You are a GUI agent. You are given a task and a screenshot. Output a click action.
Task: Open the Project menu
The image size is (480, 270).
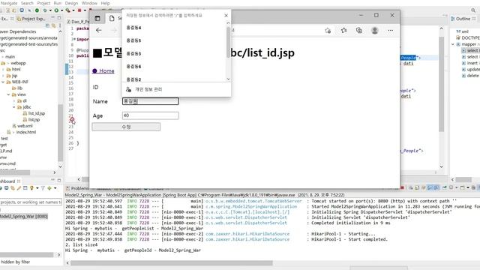(x=43, y=3)
